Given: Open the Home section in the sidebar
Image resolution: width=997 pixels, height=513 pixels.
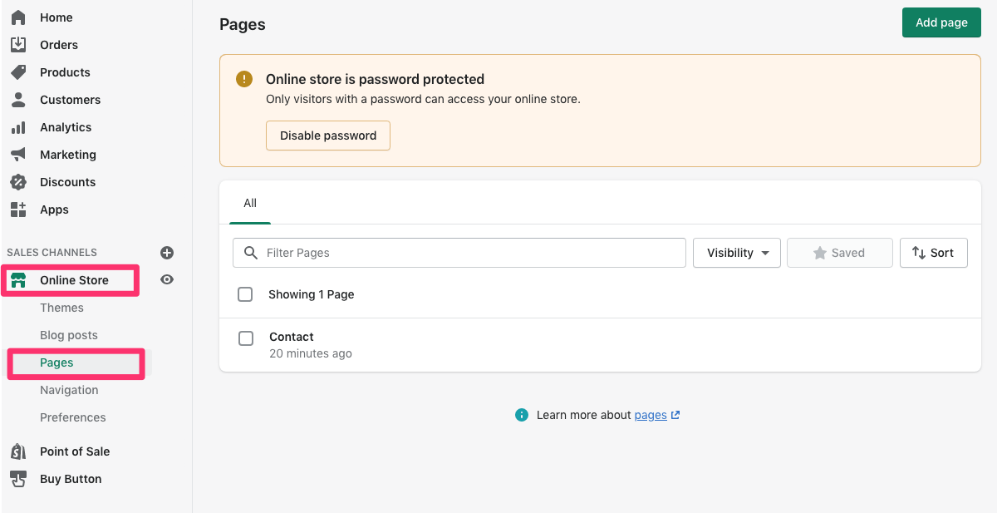Looking at the screenshot, I should pyautogui.click(x=56, y=17).
